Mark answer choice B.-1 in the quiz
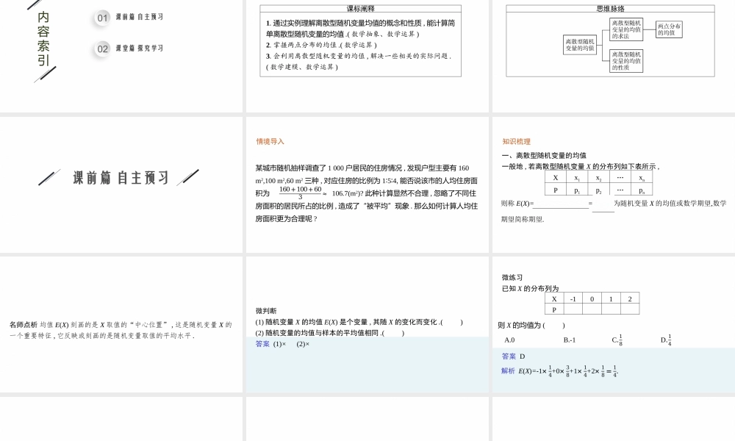The image size is (735, 441). [569, 340]
